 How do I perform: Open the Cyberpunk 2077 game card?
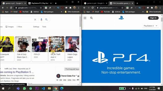[x=7, y=49]
